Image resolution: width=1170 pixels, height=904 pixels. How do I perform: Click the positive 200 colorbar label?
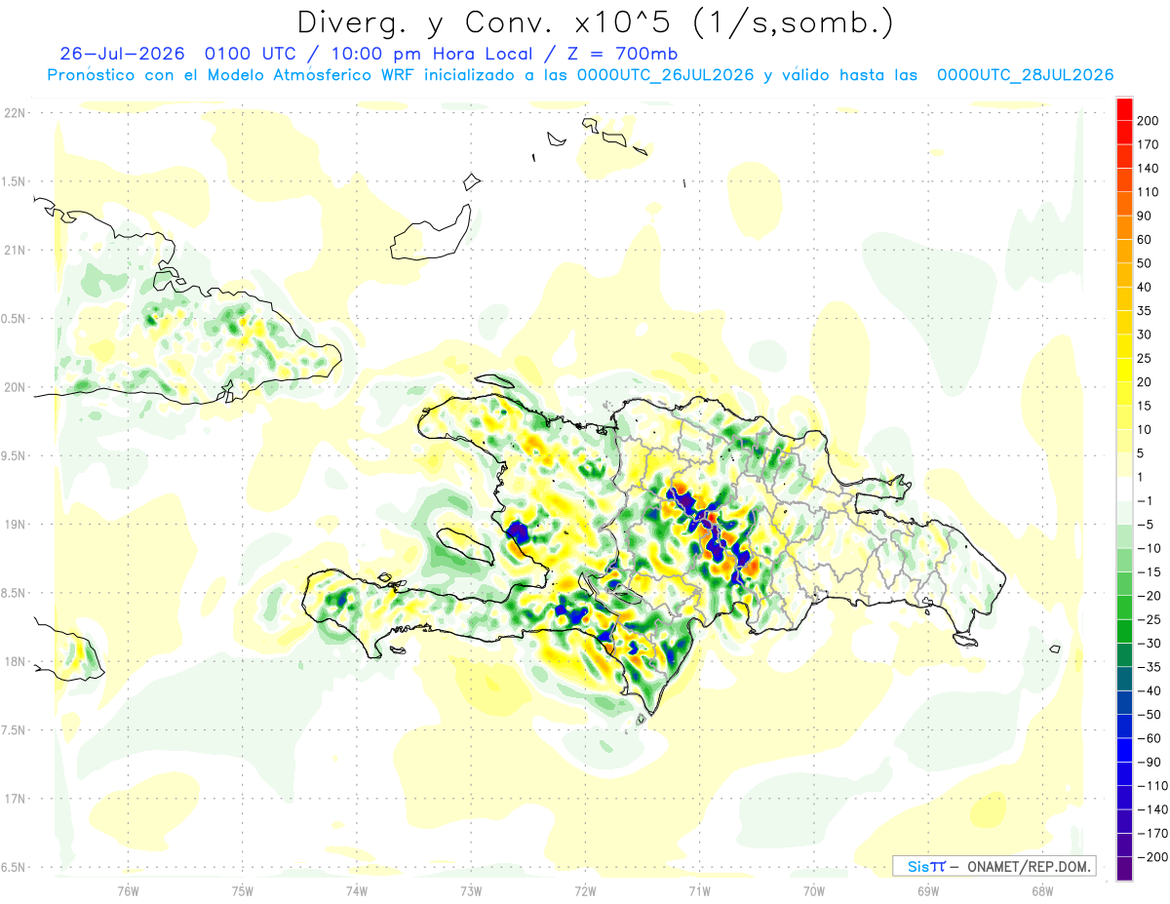pos(1148,121)
